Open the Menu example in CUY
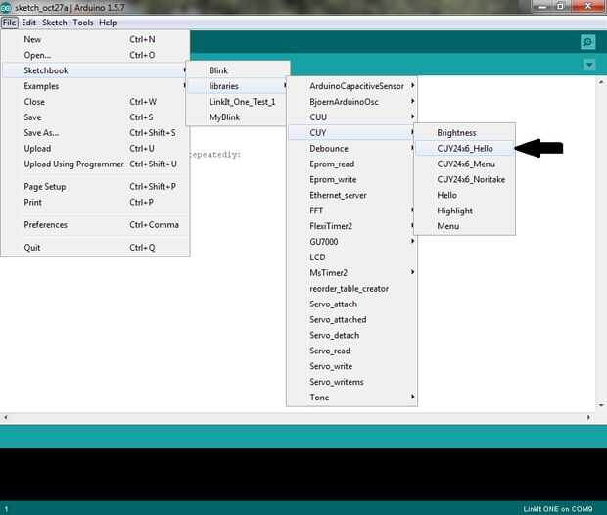This screenshot has width=607, height=515. click(464, 226)
